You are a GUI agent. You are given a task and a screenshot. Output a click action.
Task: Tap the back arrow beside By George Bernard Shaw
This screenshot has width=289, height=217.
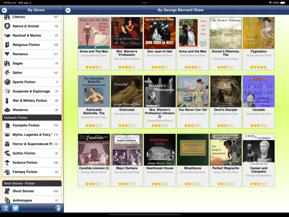[68, 10]
